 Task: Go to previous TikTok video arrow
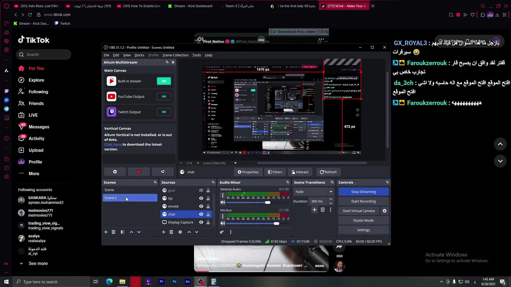[x=500, y=144]
